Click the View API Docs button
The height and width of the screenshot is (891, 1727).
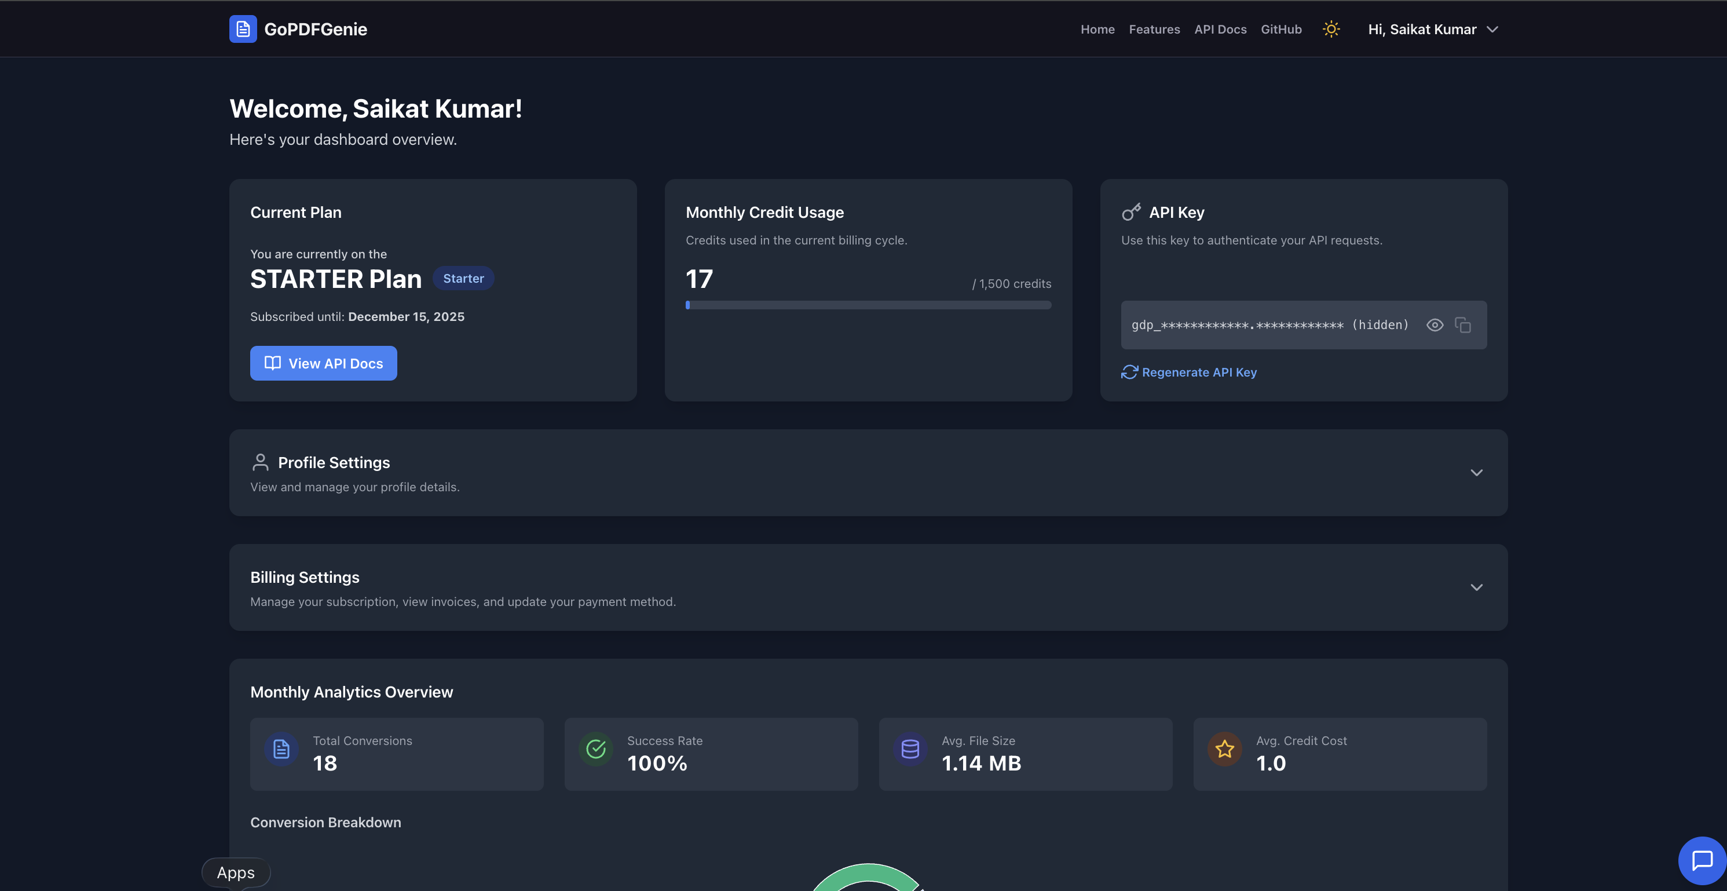tap(323, 363)
